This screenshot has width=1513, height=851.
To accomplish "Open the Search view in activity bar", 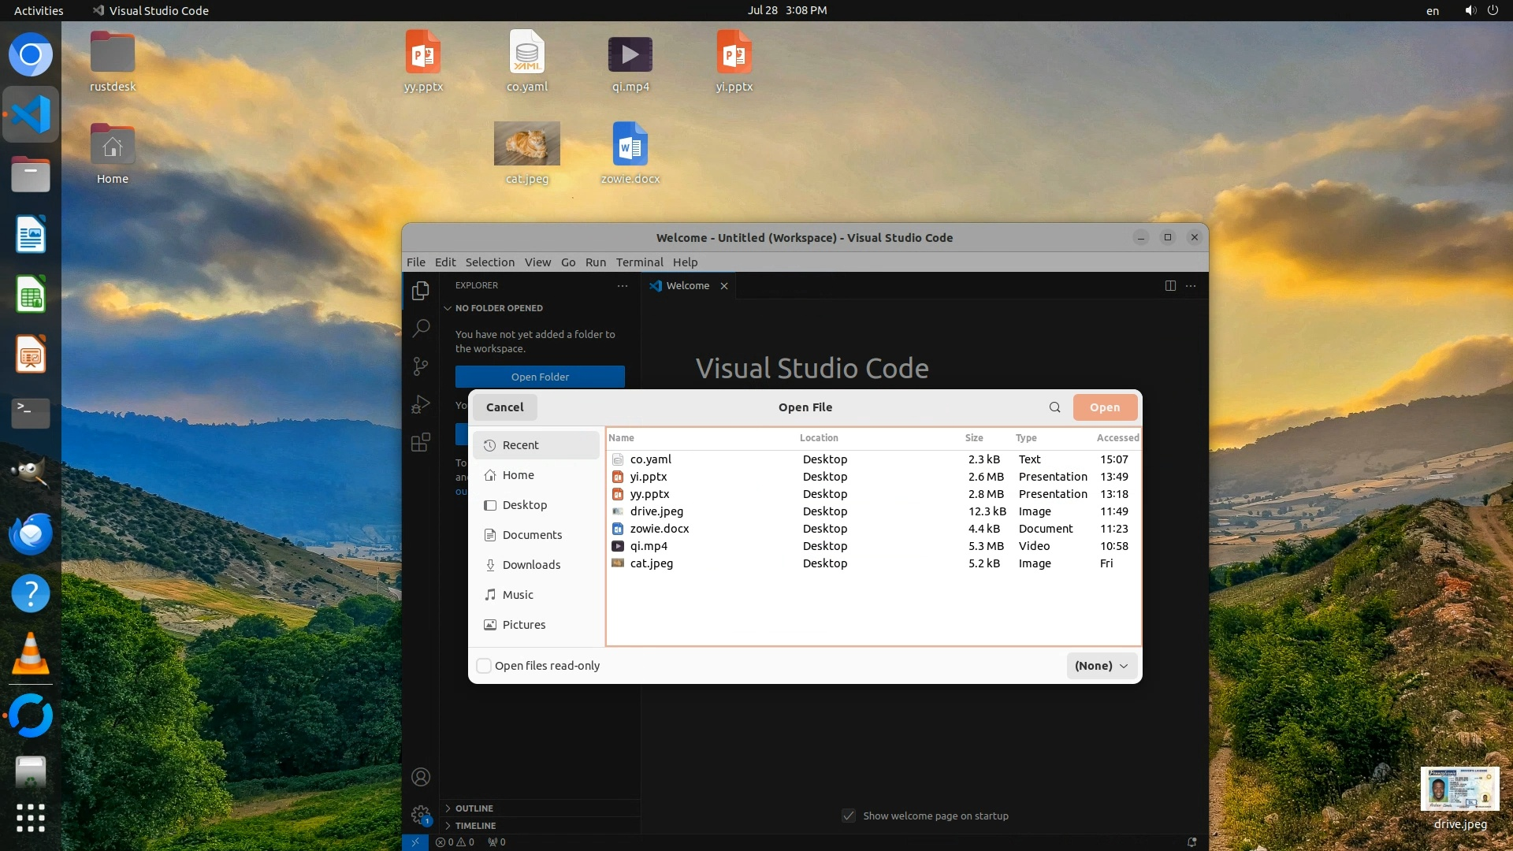I will 421,328.
